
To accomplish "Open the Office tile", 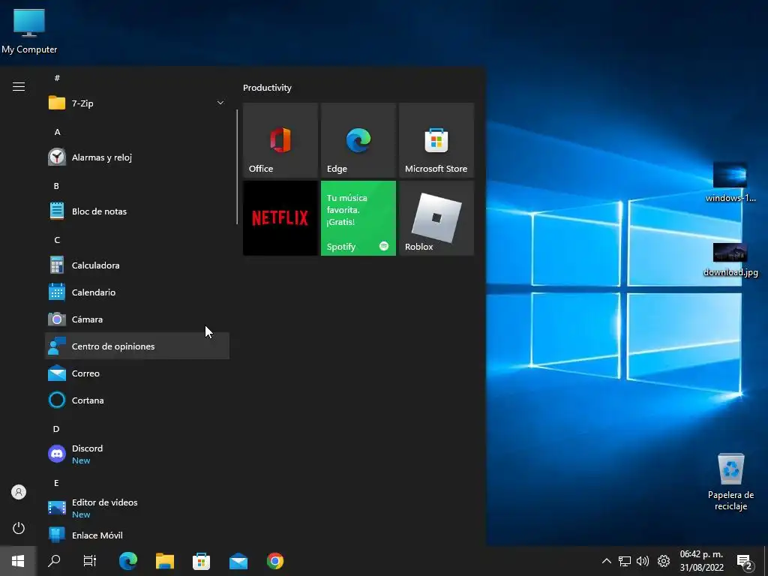I will (x=280, y=140).
